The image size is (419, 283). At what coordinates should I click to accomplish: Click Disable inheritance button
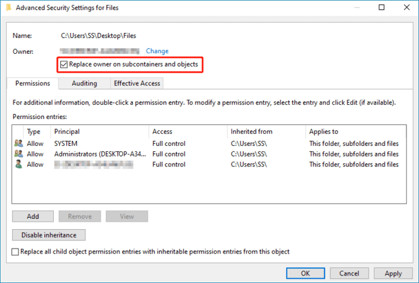(48, 235)
